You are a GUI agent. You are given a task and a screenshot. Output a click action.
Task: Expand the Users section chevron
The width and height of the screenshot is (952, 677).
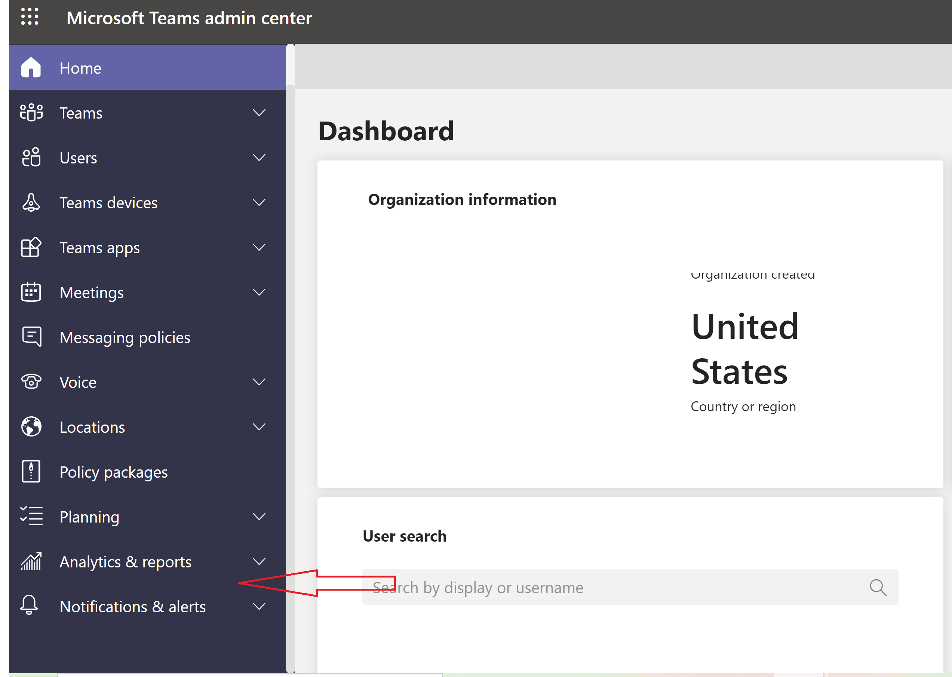coord(259,157)
